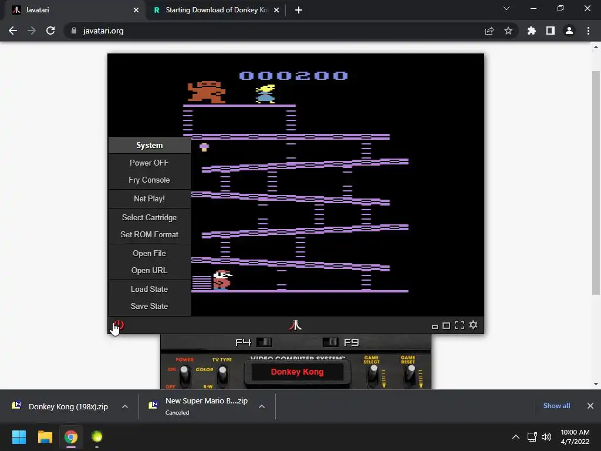Click the page vertical scrollbar thumb
Viewport: 601px width, 451px height.
[x=596, y=183]
